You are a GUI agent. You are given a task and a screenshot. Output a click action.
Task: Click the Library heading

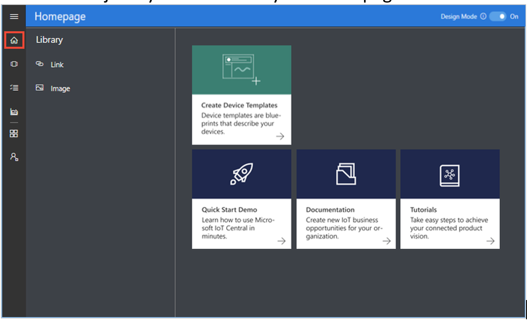tap(49, 40)
